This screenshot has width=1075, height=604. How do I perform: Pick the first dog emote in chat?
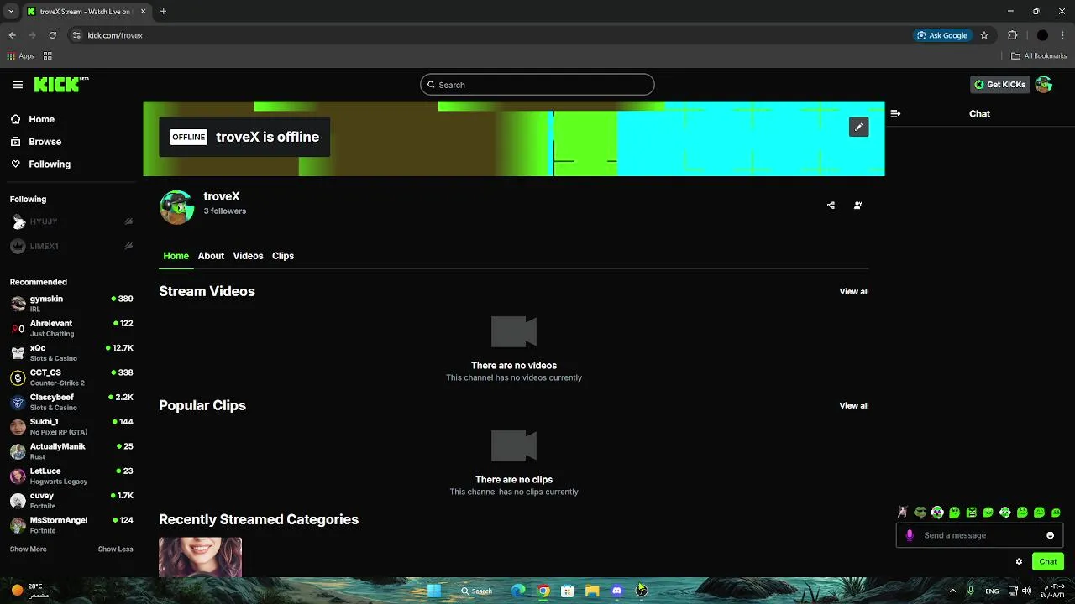[x=903, y=513]
